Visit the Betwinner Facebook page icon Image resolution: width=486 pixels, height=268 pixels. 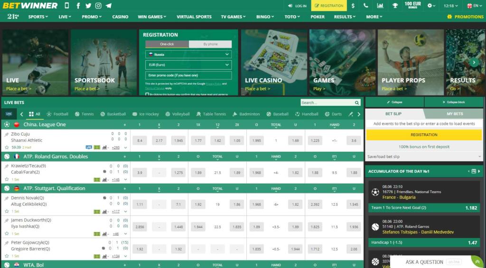click(78, 6)
